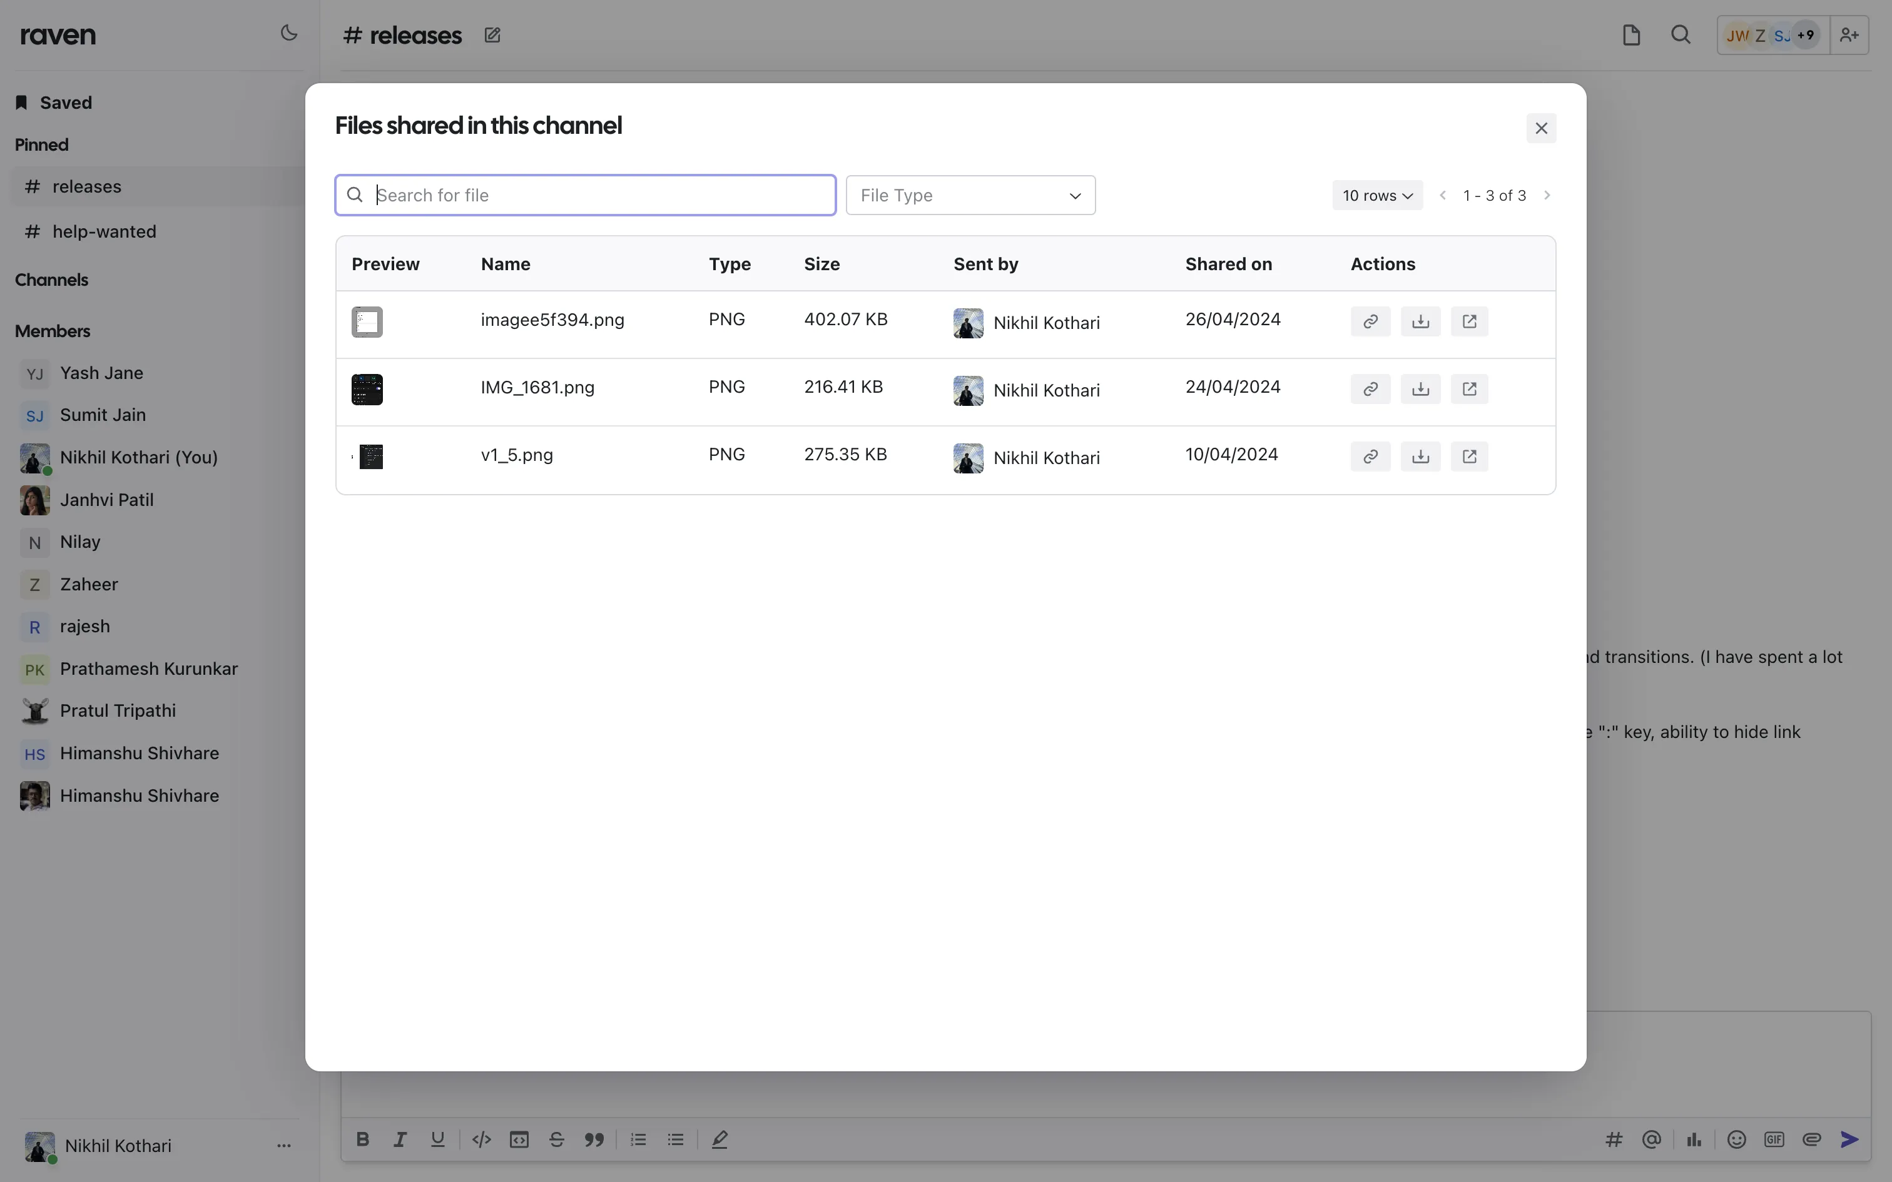
Task: Open v1_5.png in a new tab
Action: 1470,457
